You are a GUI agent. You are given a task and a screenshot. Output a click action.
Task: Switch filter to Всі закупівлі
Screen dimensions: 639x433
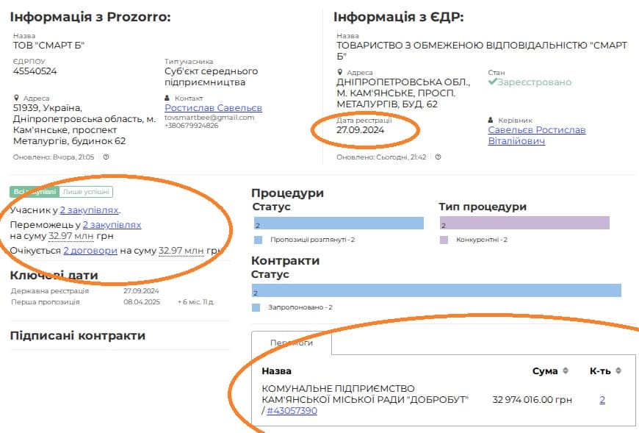click(34, 192)
